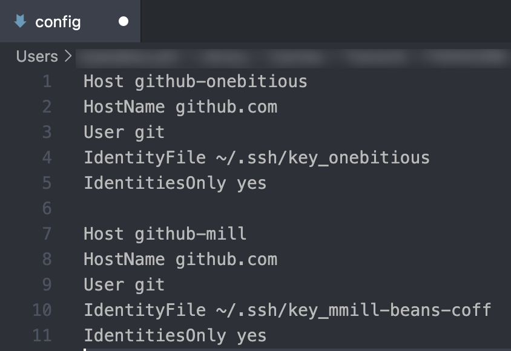The image size is (511, 351).
Task: Place cursor at end of line 11
Action: tap(267, 335)
